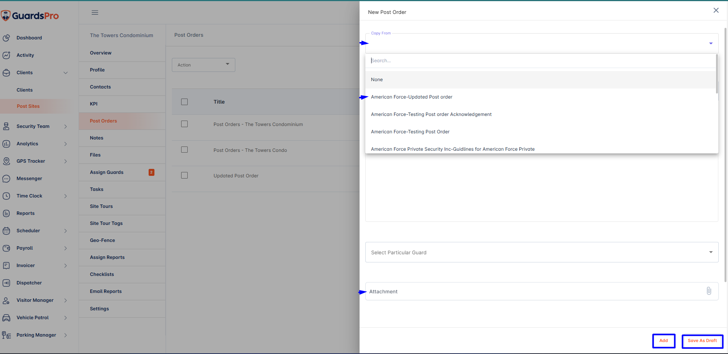
Task: Open the KPI site tab
Action: (122, 104)
